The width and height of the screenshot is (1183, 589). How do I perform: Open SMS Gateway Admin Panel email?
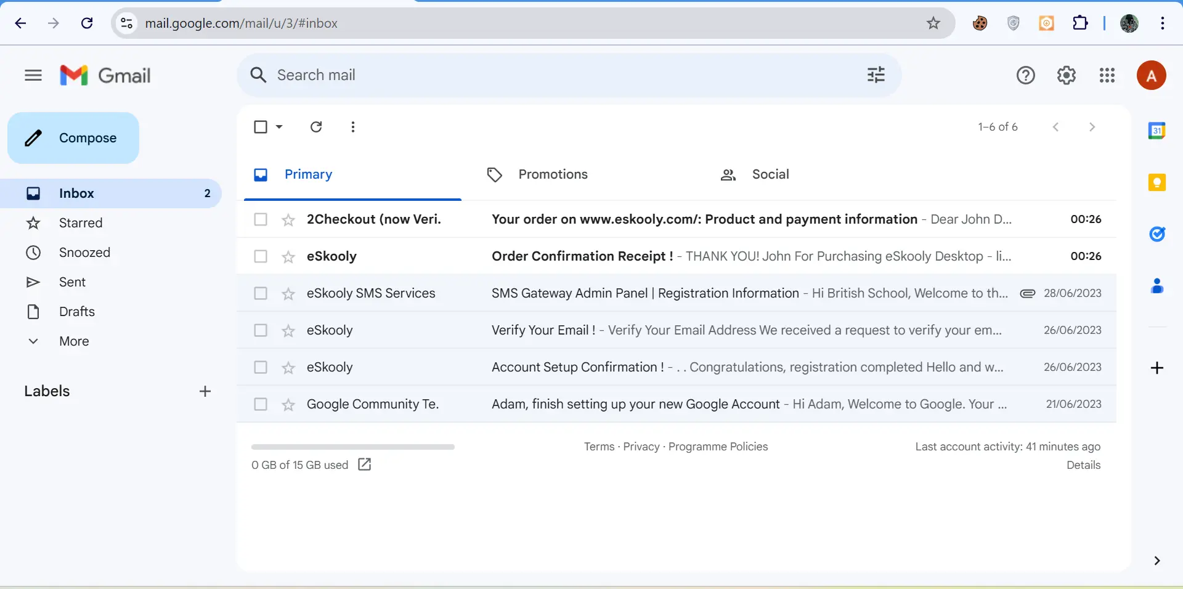[676, 293]
